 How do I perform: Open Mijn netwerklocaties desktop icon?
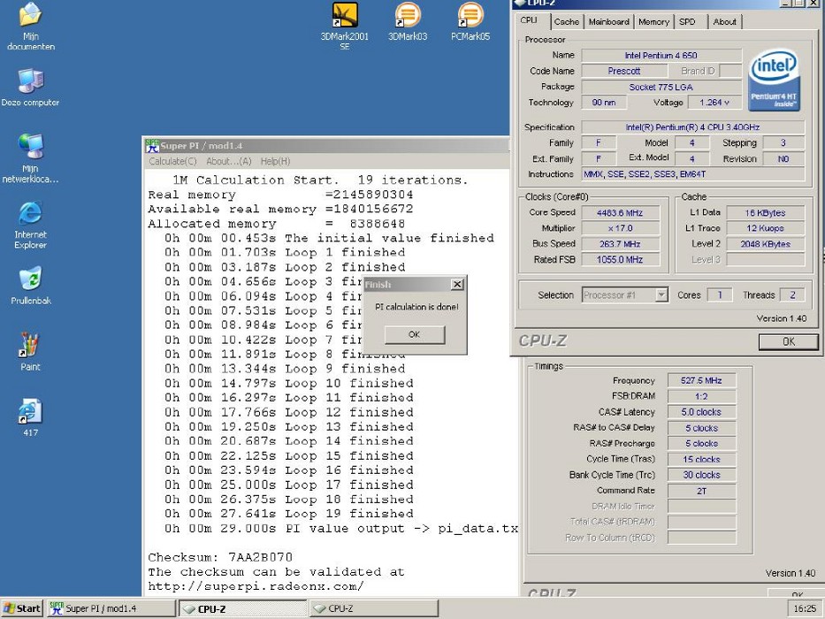click(x=31, y=158)
